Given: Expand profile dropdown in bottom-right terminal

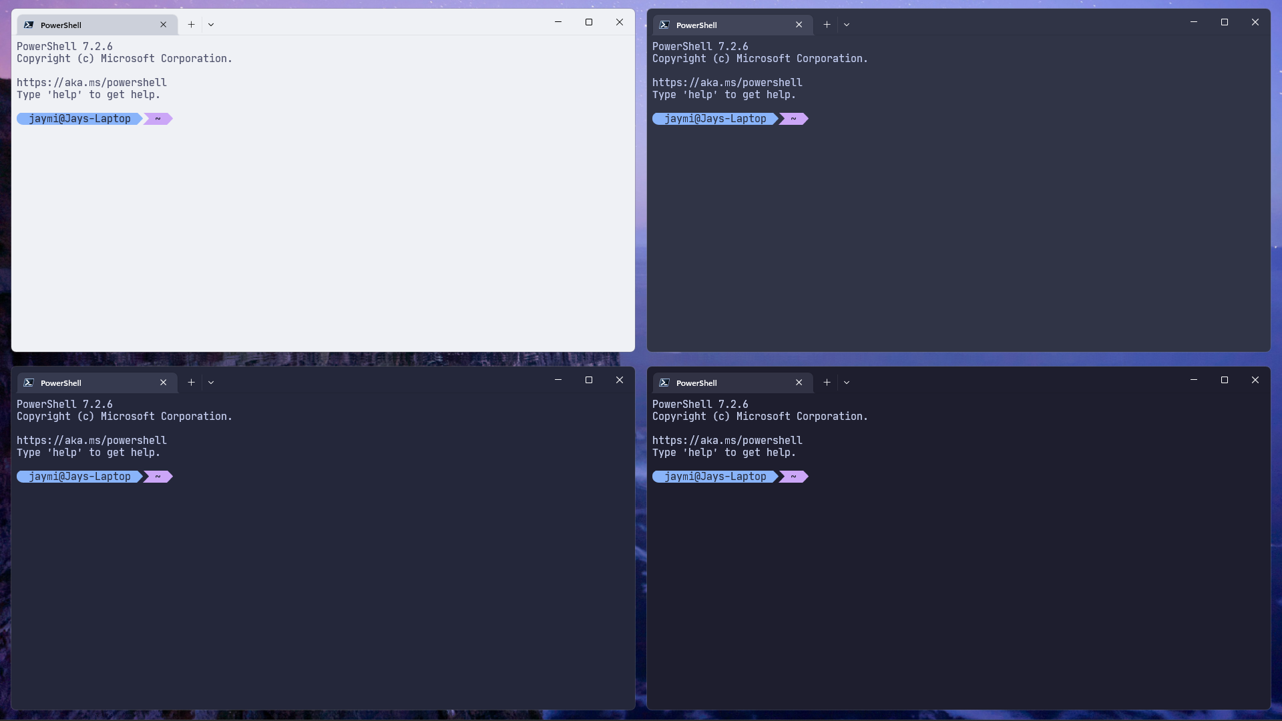Looking at the screenshot, I should tap(847, 383).
